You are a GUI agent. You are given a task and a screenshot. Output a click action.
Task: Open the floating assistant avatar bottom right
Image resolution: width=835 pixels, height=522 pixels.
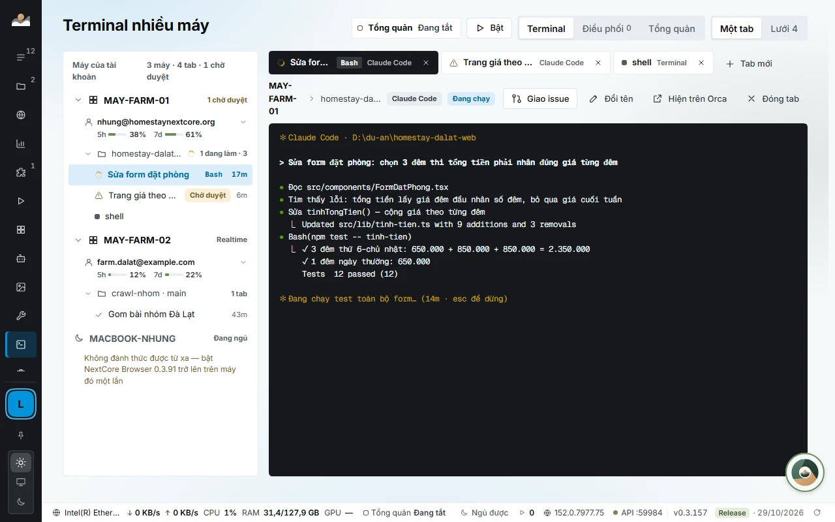coord(805,472)
